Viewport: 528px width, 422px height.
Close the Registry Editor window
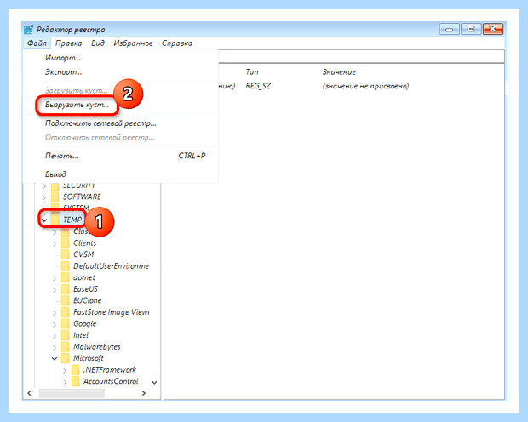coord(492,29)
